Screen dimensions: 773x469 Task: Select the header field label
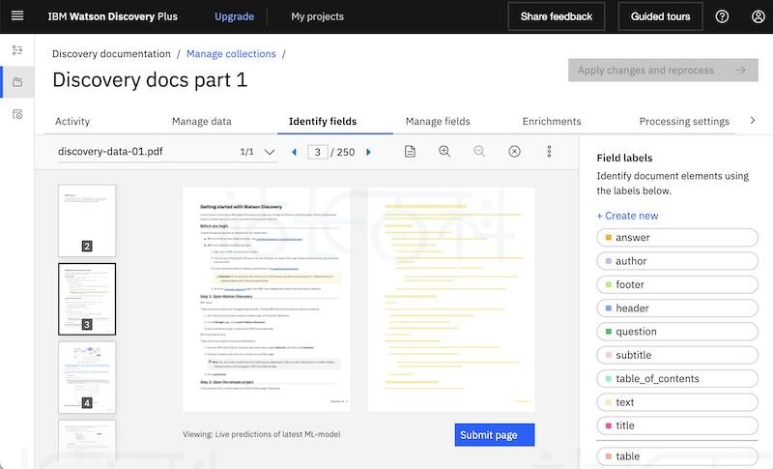point(677,308)
